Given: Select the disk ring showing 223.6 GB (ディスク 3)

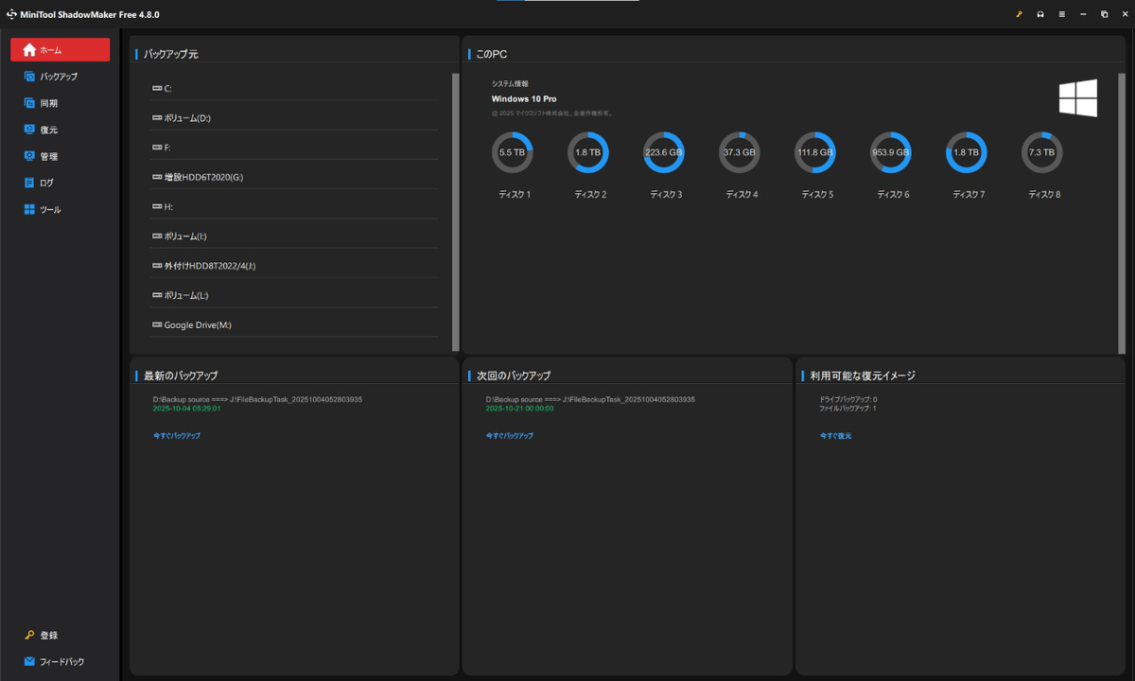Looking at the screenshot, I should [663, 152].
